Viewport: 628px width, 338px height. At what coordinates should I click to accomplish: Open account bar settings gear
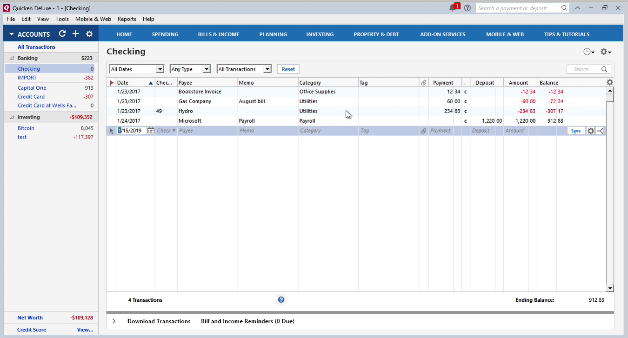click(89, 34)
